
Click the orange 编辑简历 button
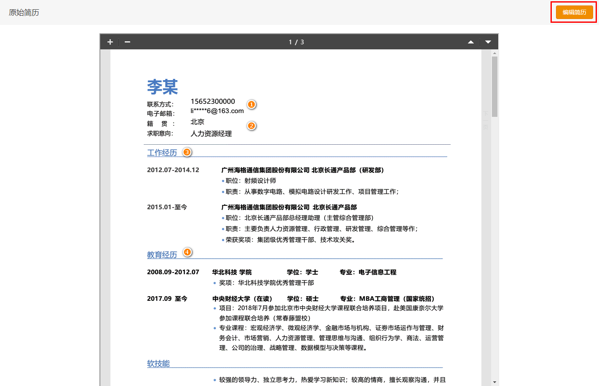coord(574,12)
